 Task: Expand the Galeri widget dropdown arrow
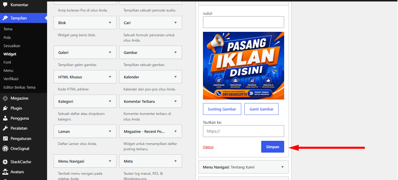[110, 52]
